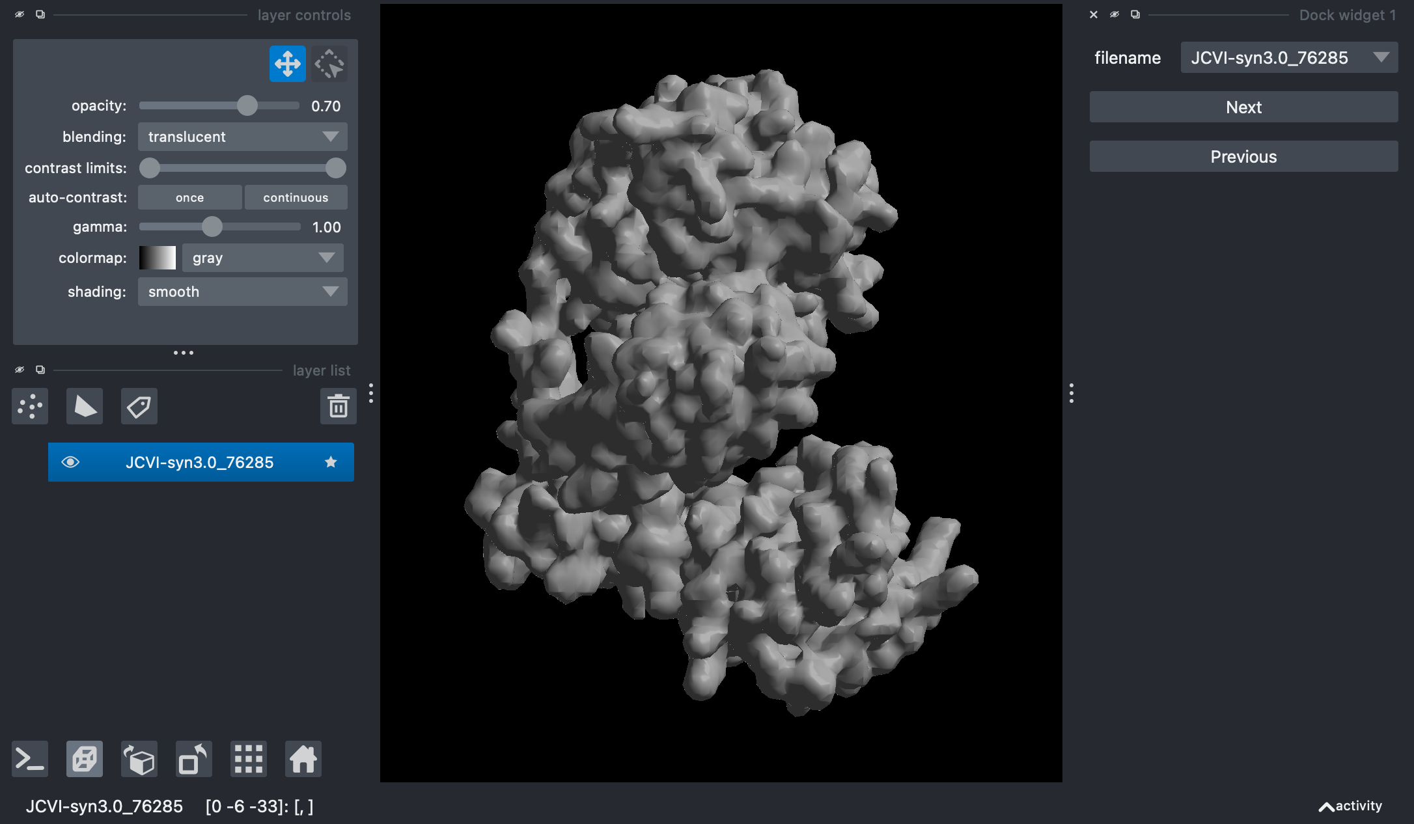
Task: Create a new labels layer
Action: point(139,407)
